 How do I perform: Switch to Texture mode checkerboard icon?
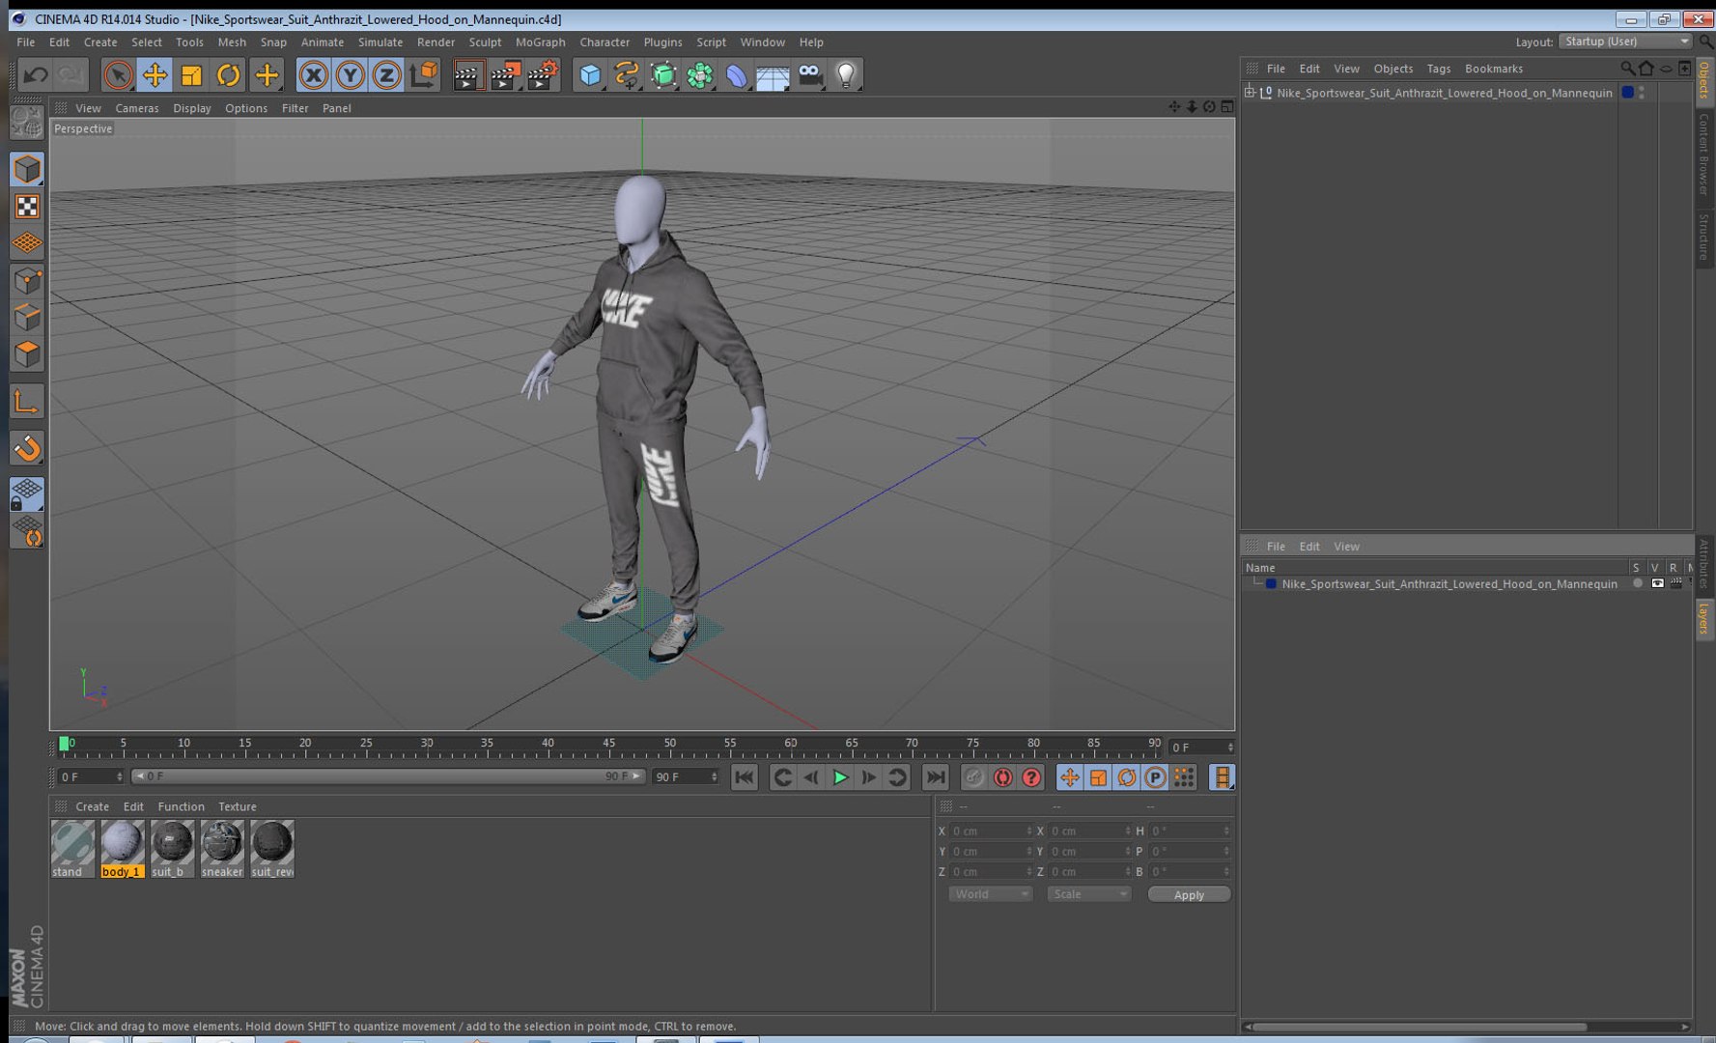pyautogui.click(x=27, y=206)
